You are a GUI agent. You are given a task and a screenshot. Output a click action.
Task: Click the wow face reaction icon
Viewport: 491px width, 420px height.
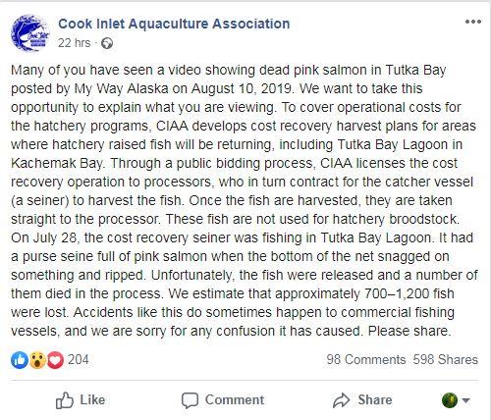click(37, 360)
